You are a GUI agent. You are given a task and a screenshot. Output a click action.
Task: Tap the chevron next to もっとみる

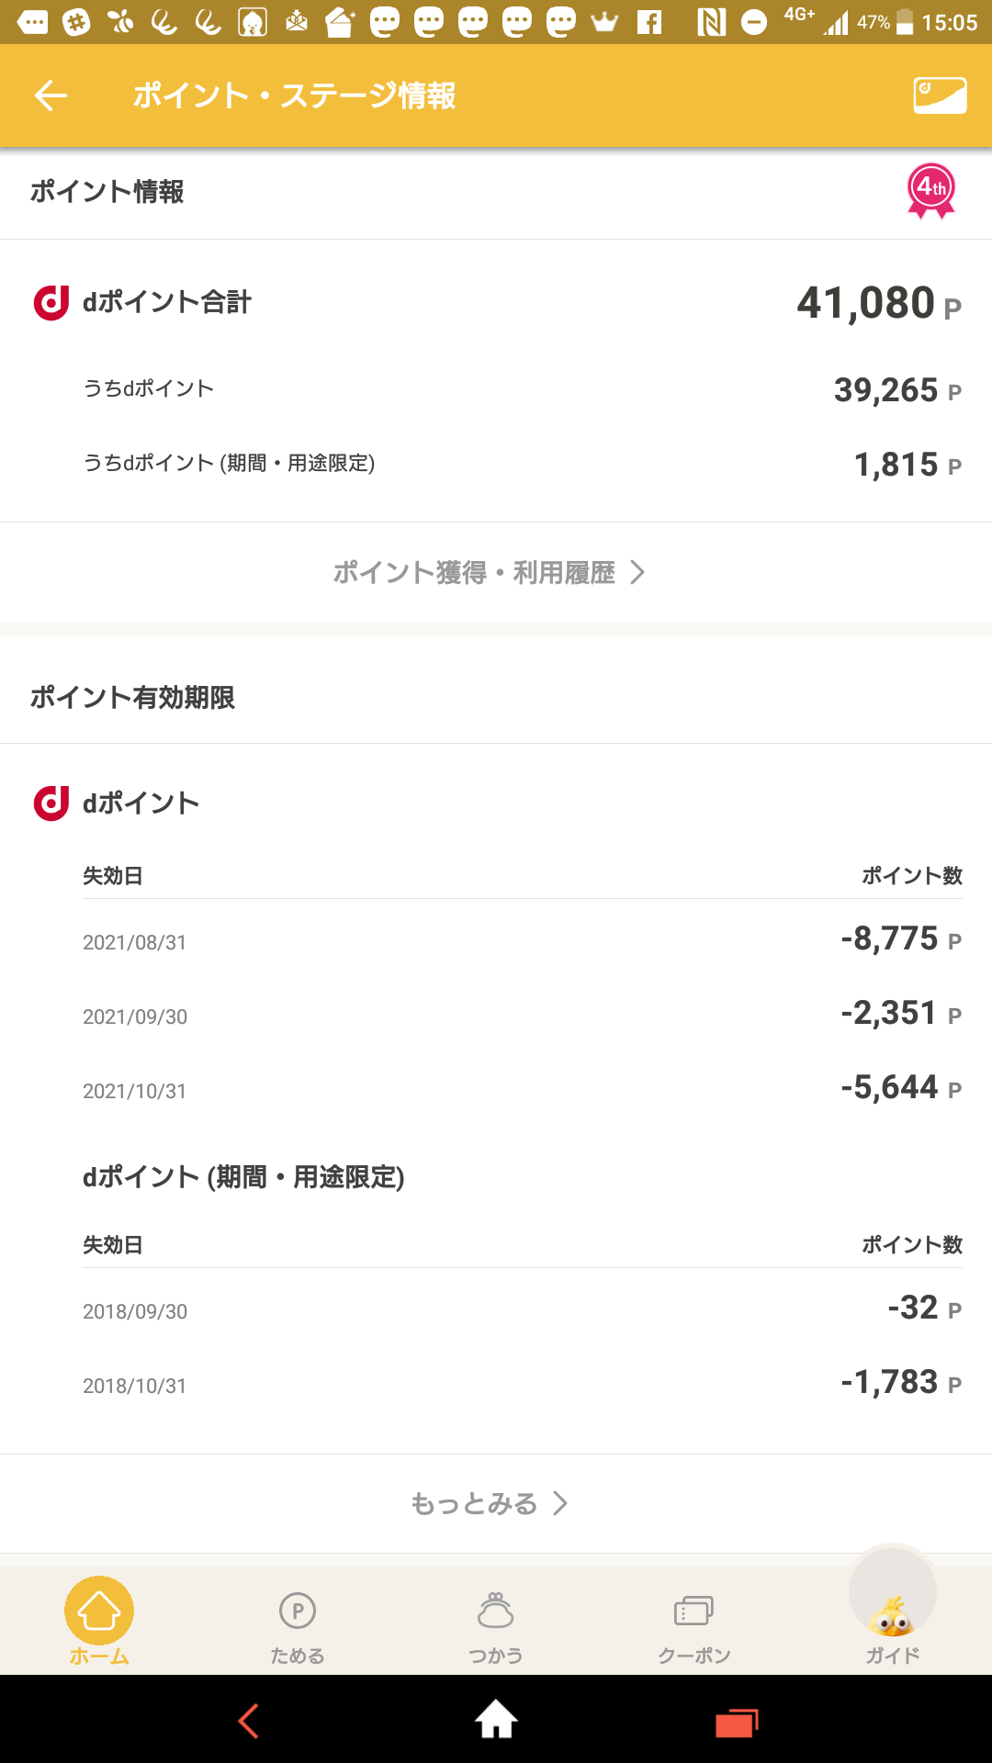[560, 1504]
